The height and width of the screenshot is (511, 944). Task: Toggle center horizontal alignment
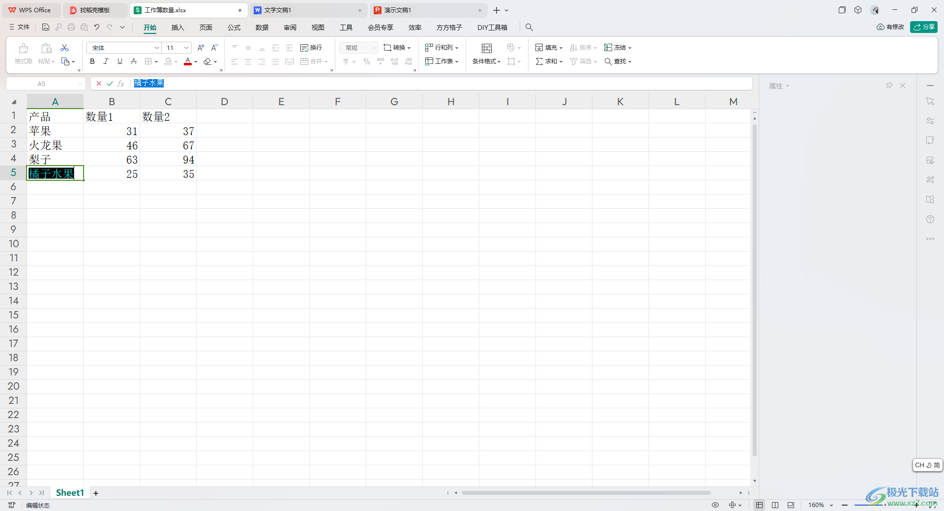click(248, 61)
